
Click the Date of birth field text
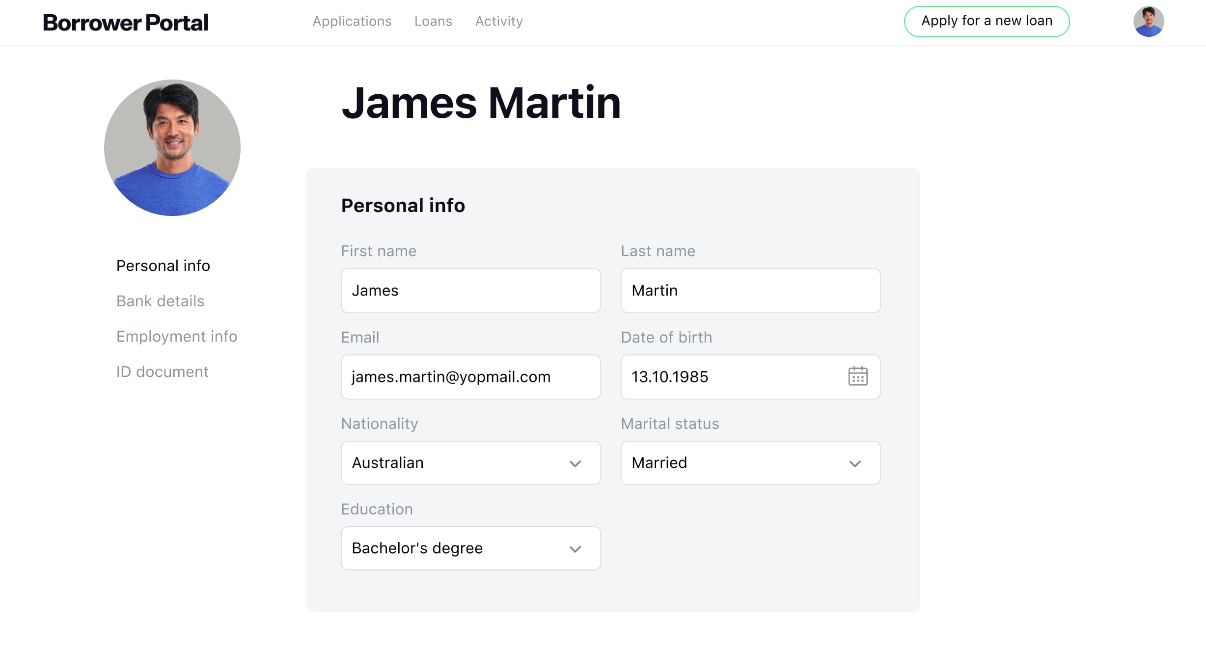[x=670, y=377]
